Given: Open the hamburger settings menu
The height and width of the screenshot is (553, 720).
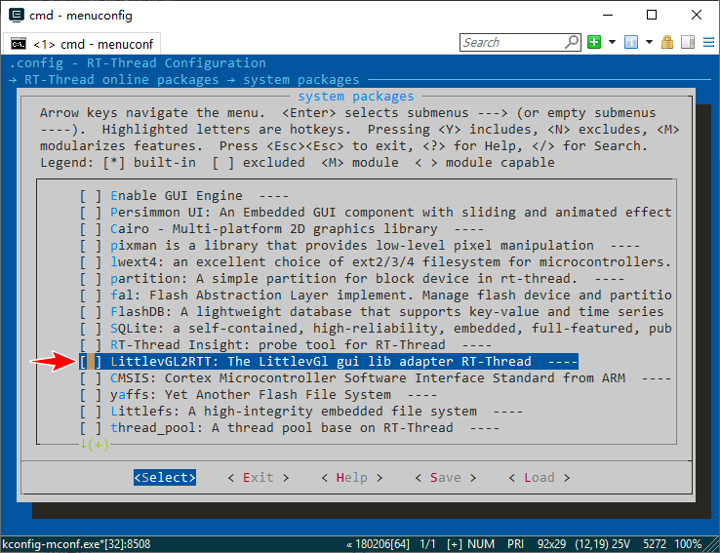Looking at the screenshot, I should pos(707,42).
